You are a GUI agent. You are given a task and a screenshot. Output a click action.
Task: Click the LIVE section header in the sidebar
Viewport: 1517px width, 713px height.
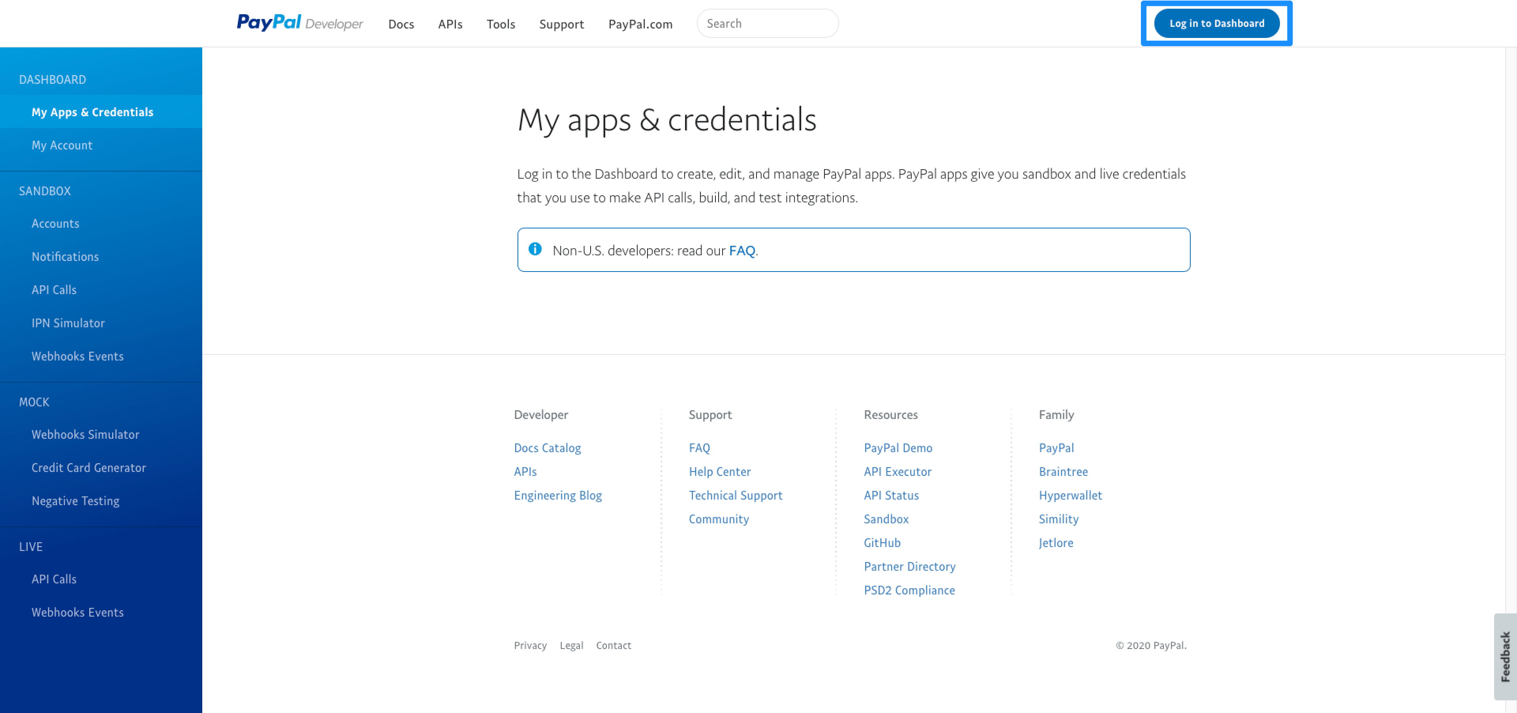point(31,547)
